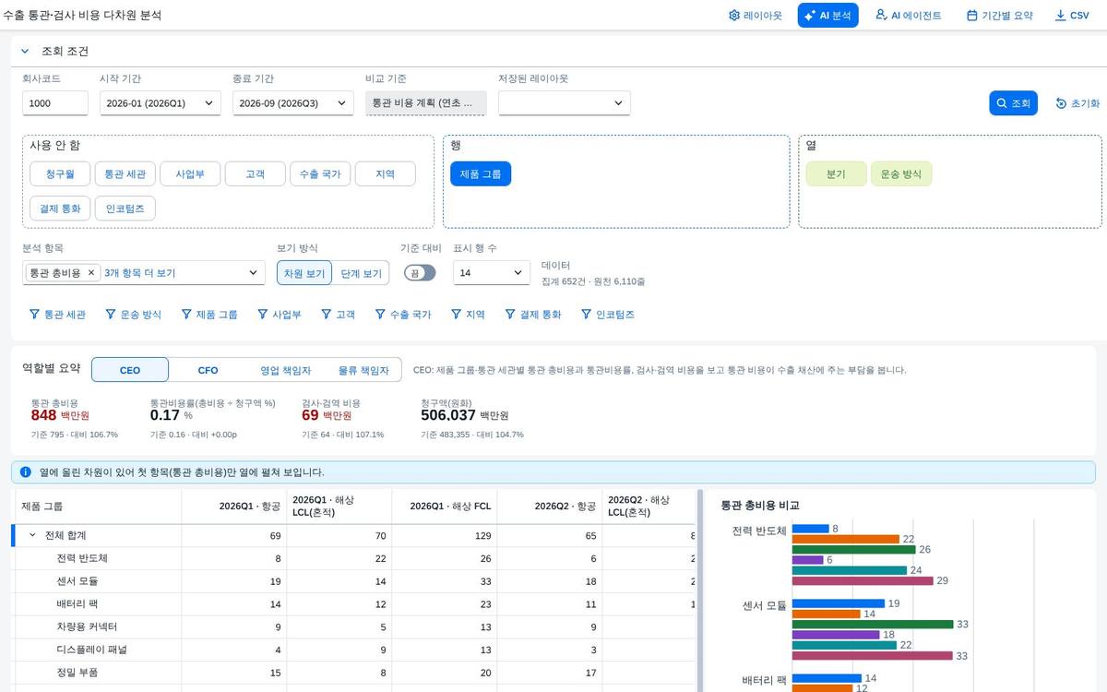1107x692 pixels.
Task: Click the 회사코드 input field
Action: (x=55, y=103)
